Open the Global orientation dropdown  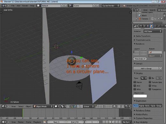[89, 106]
